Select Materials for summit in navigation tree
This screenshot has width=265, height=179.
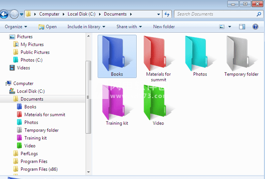click(45, 115)
